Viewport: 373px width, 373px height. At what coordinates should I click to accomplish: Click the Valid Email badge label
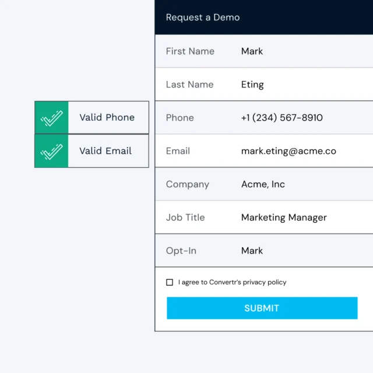pyautogui.click(x=105, y=151)
